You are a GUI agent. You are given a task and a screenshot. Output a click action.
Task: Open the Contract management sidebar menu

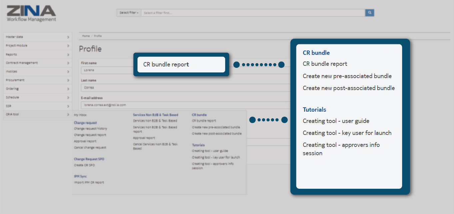pos(22,63)
